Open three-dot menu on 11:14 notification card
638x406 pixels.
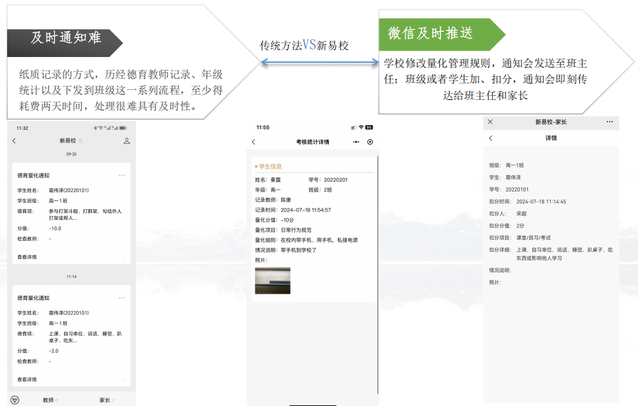[122, 298]
